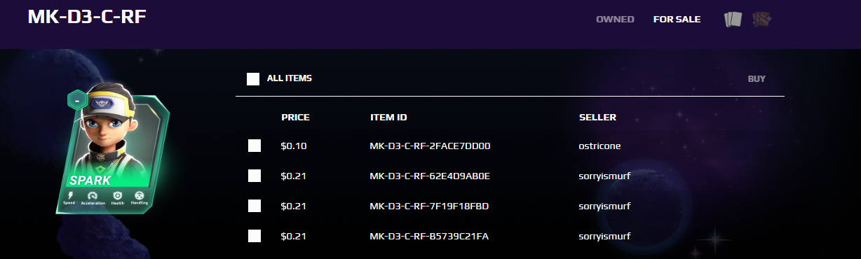Check the All Items checkbox

click(253, 78)
